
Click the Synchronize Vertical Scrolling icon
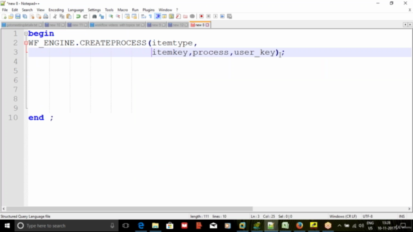click(x=127, y=16)
